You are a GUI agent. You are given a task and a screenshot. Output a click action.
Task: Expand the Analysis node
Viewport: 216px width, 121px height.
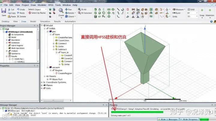coord(7,51)
